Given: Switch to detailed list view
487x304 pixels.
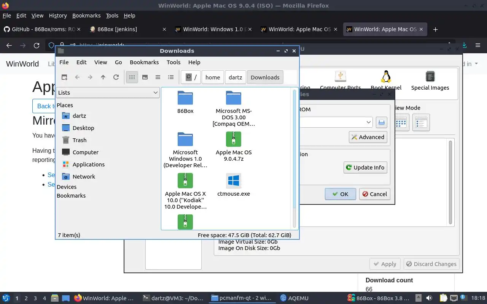Looking at the screenshot, I should coord(171,77).
